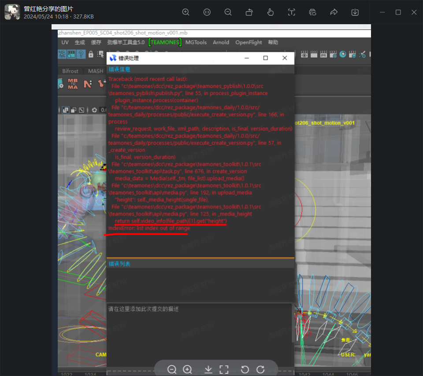Zoom in using the viewer title bar icon
Image resolution: width=423 pixels, height=376 pixels.
(186, 12)
